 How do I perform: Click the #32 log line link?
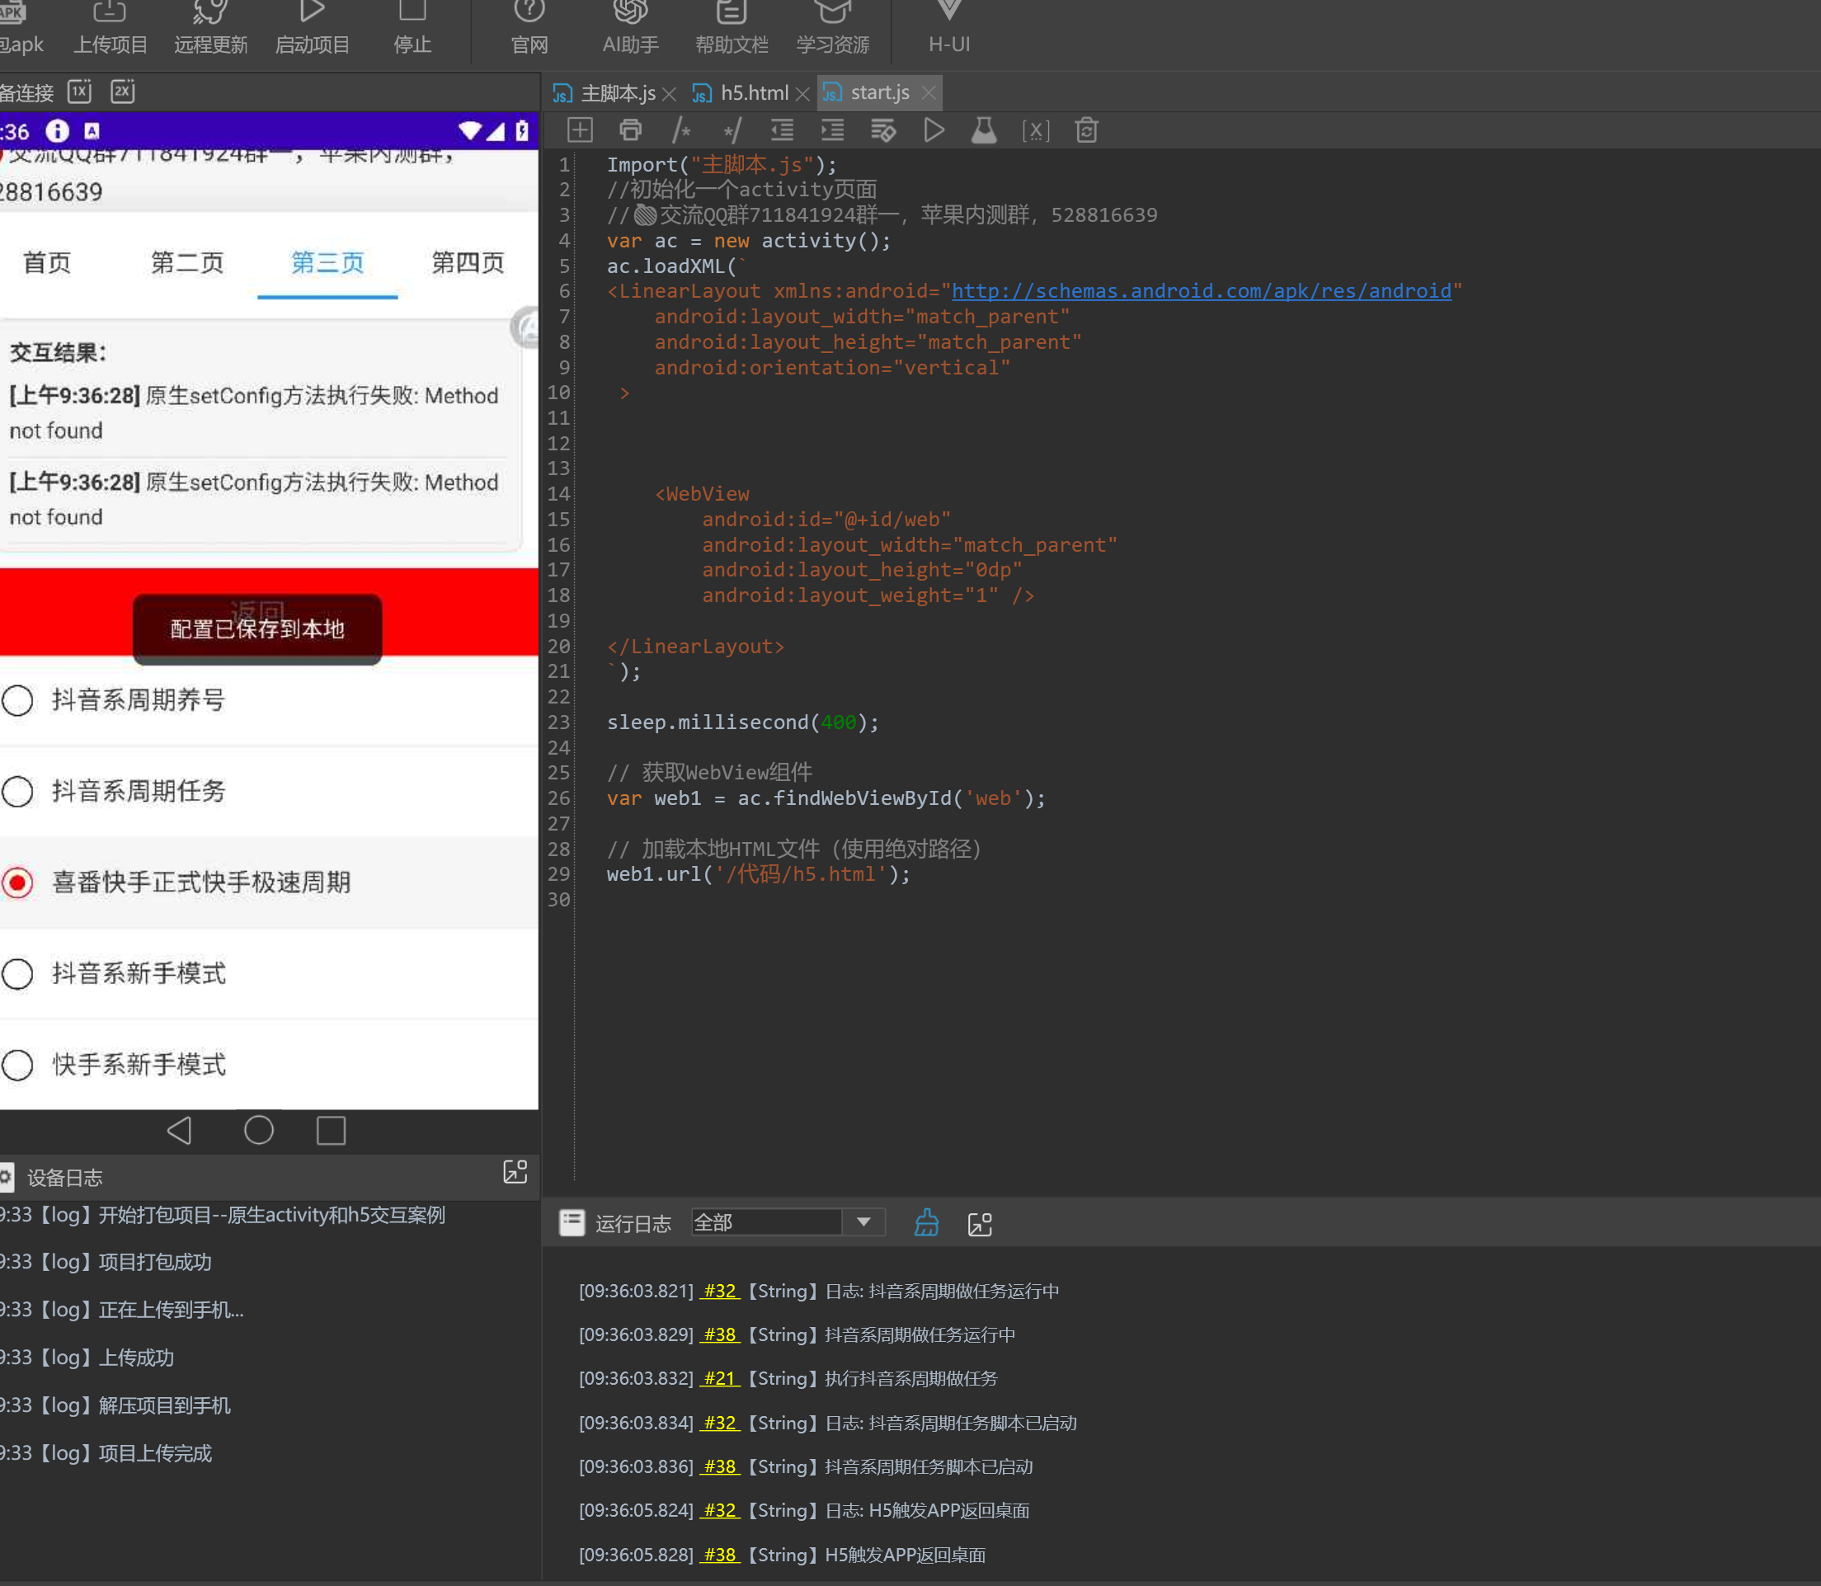pos(719,1291)
